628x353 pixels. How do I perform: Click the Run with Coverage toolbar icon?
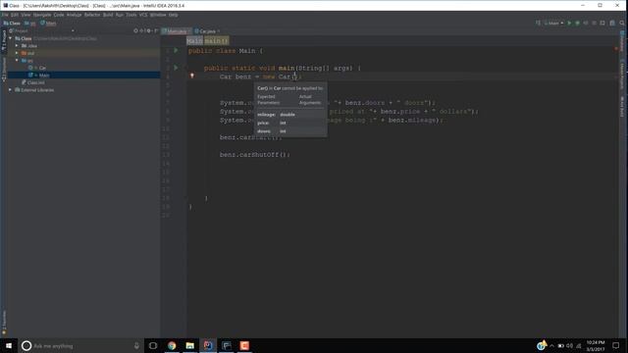point(586,24)
